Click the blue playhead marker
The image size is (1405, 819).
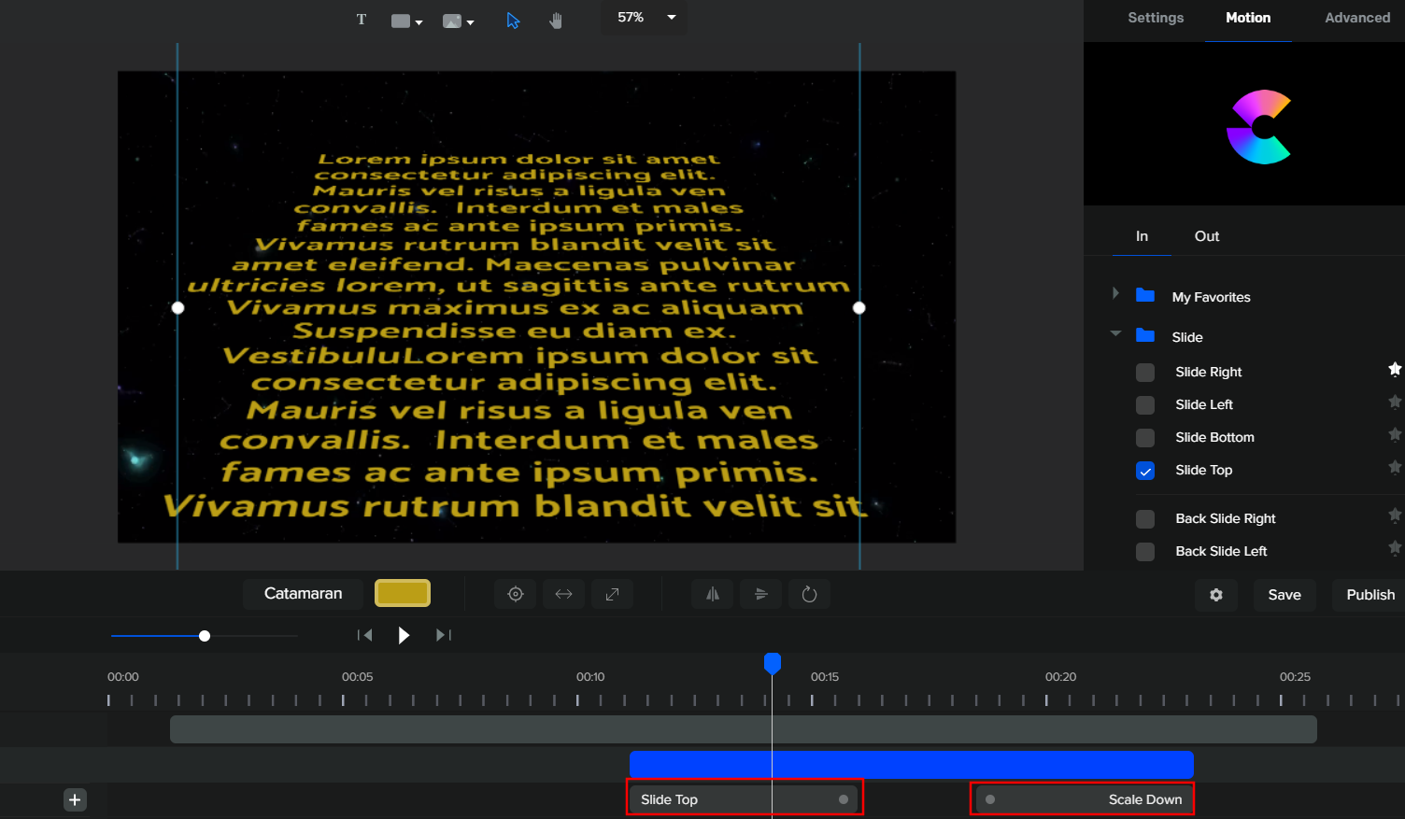click(x=773, y=663)
